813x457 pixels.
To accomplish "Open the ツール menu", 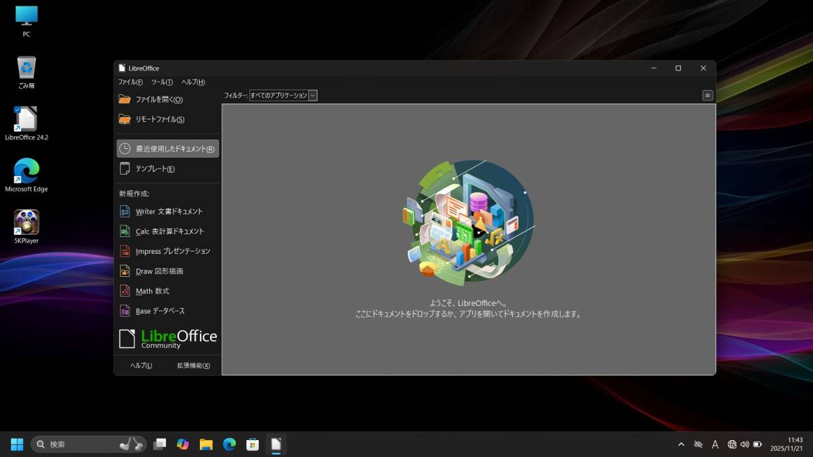I will click(162, 82).
